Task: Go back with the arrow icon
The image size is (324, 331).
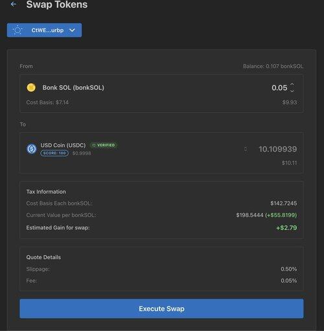Action: (x=14, y=4)
